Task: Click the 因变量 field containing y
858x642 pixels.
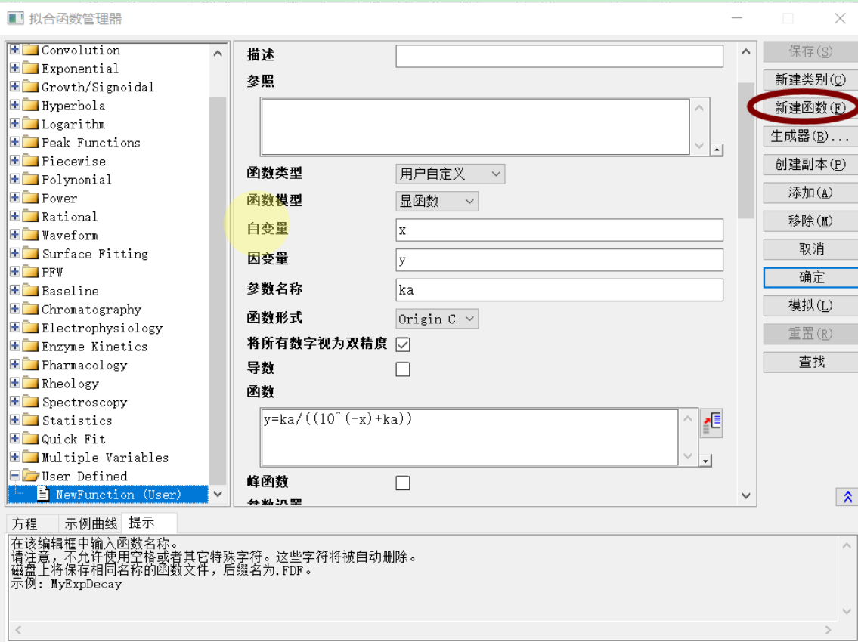Action: pos(559,260)
